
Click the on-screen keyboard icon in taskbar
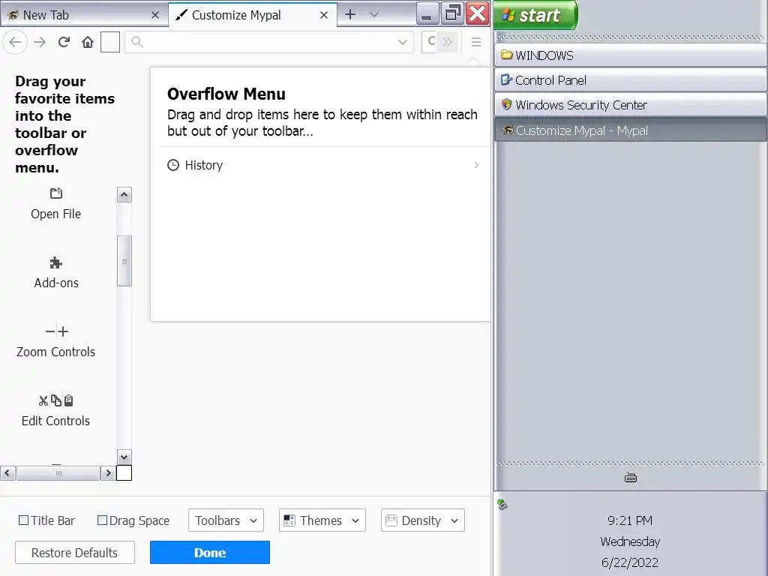click(630, 478)
